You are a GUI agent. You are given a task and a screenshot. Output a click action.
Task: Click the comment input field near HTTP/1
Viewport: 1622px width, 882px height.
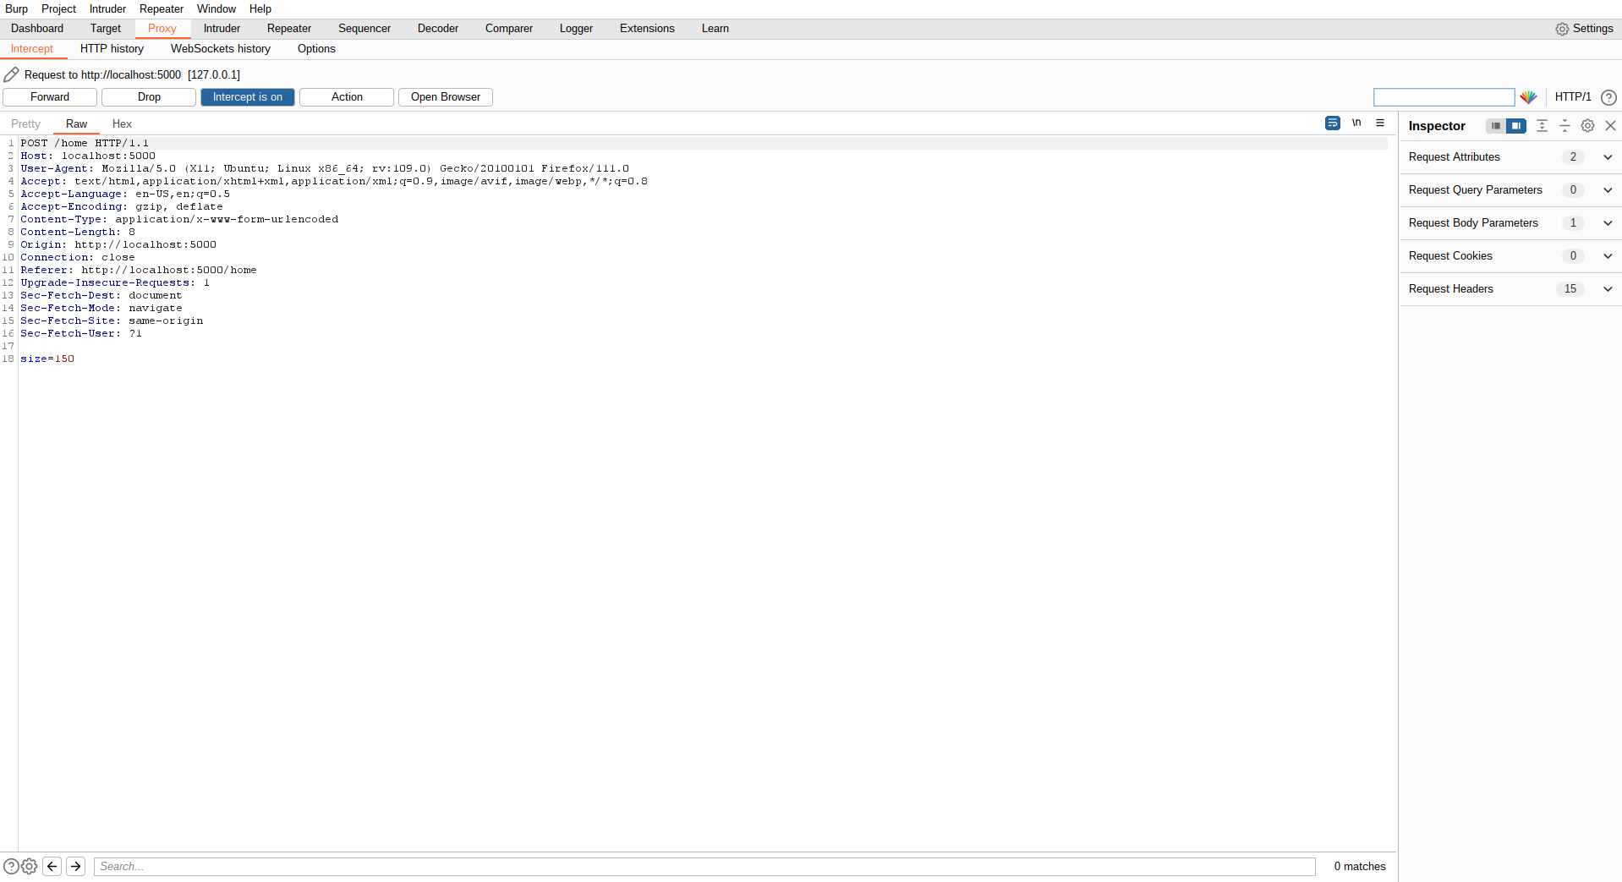[x=1444, y=97]
